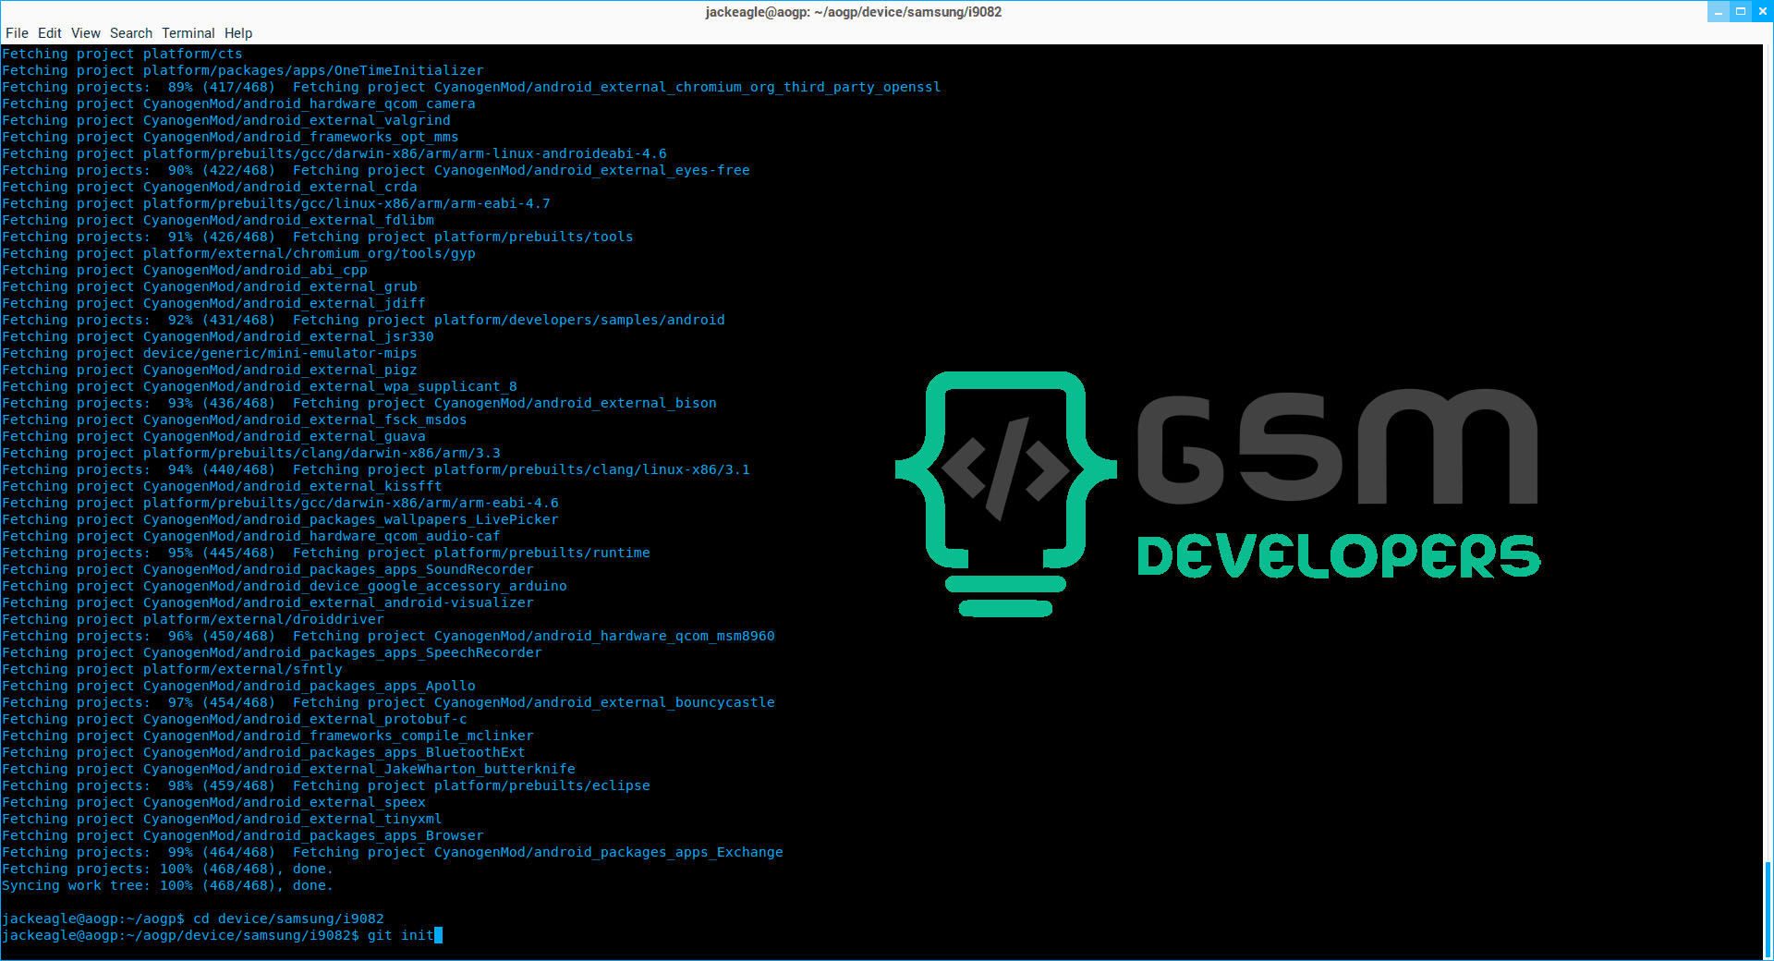Open the Help menu

(x=238, y=33)
